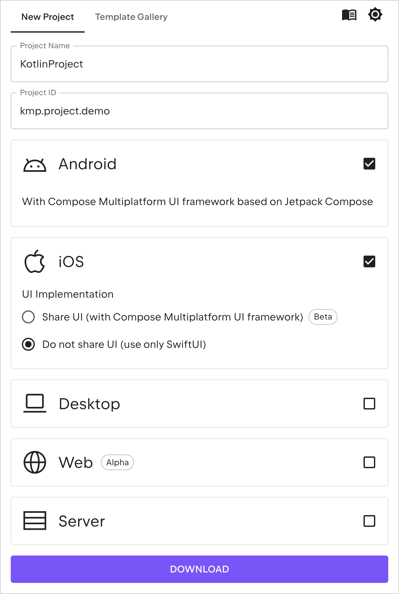Click the globe icon next to Web

34,462
